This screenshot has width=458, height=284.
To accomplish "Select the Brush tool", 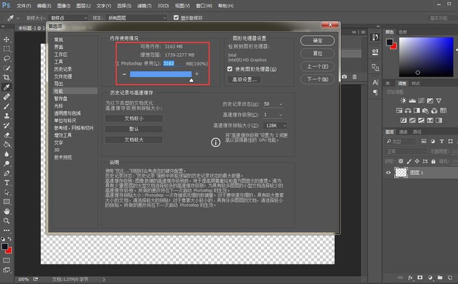I will [x=7, y=107].
